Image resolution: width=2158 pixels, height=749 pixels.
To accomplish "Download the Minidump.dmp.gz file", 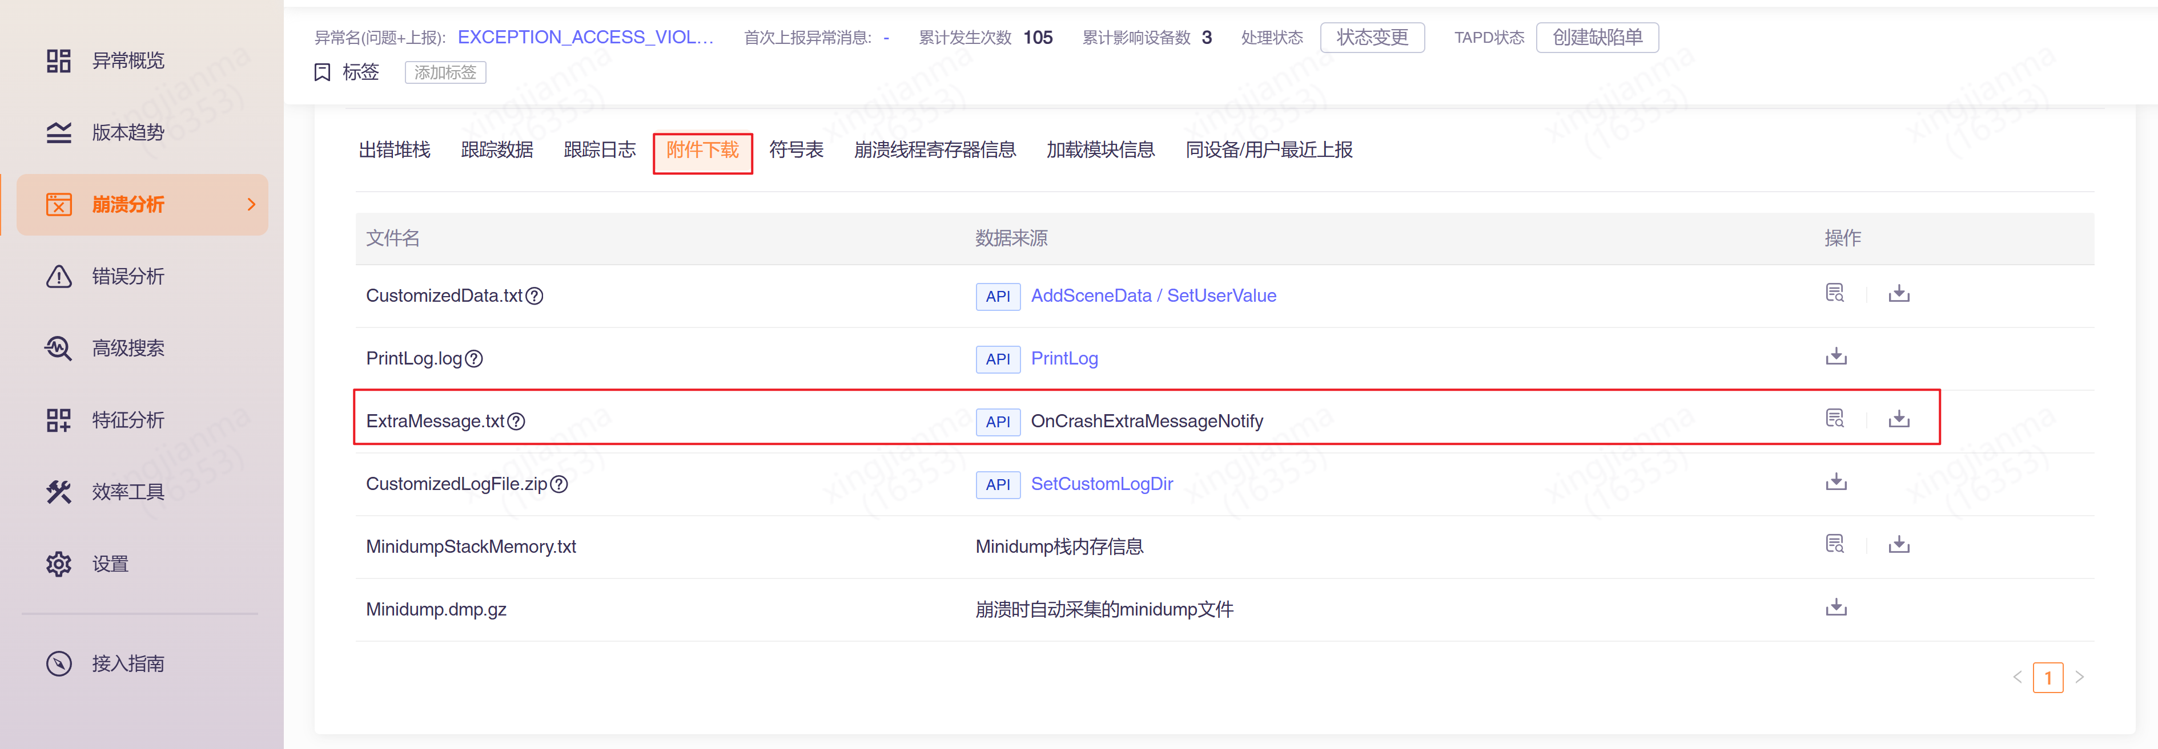I will coord(1835,608).
